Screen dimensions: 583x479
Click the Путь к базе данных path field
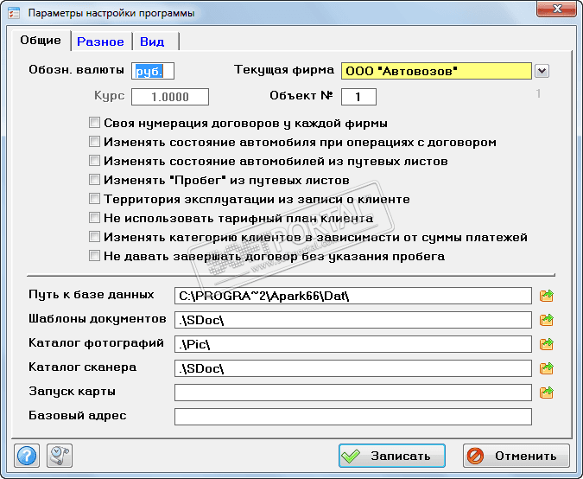pos(353,296)
